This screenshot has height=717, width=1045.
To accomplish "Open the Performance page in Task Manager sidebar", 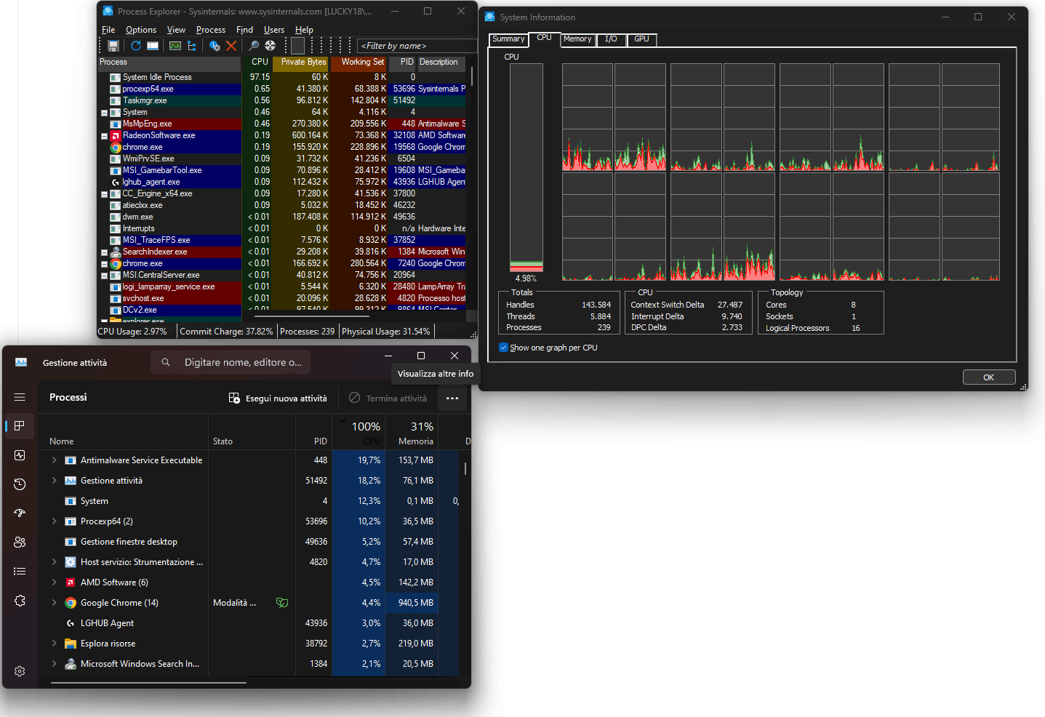I will coord(20,455).
